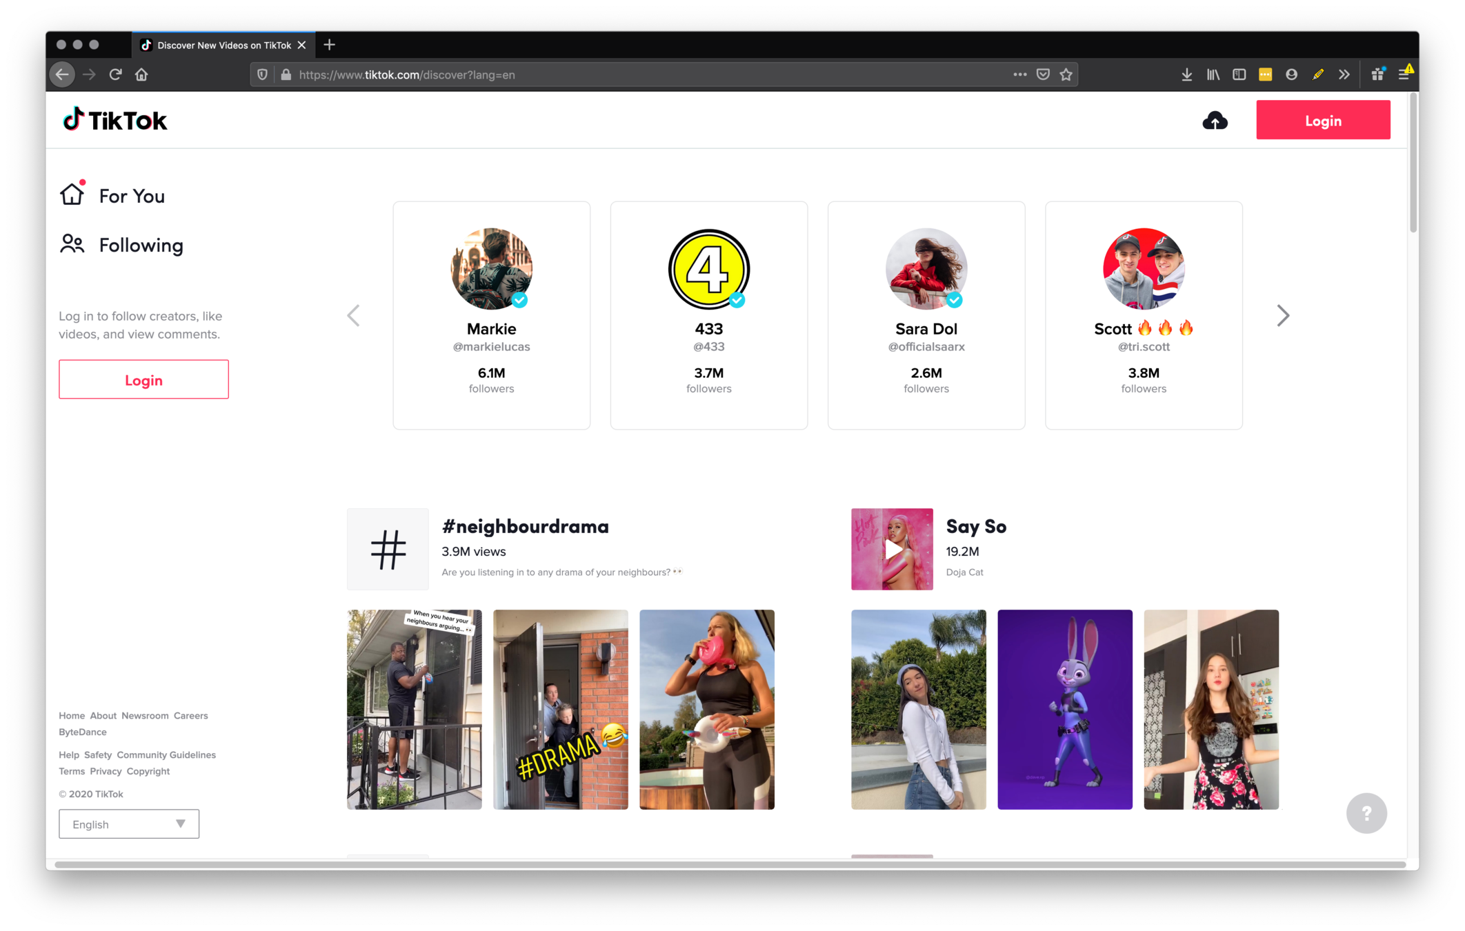The height and width of the screenshot is (931, 1465).
Task: Play the Say So song cover
Action: [x=892, y=550]
